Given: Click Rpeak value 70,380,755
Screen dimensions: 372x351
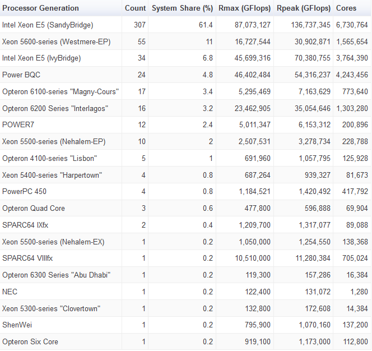Looking at the screenshot, I should pos(313,58).
